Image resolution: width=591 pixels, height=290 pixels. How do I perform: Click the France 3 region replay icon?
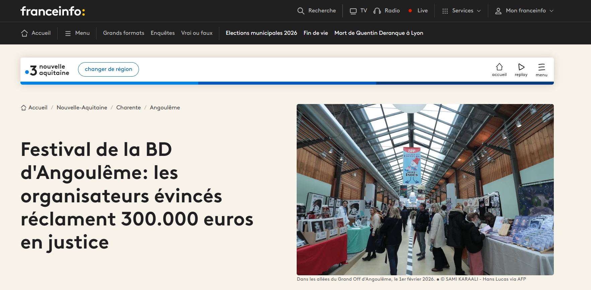click(x=521, y=67)
